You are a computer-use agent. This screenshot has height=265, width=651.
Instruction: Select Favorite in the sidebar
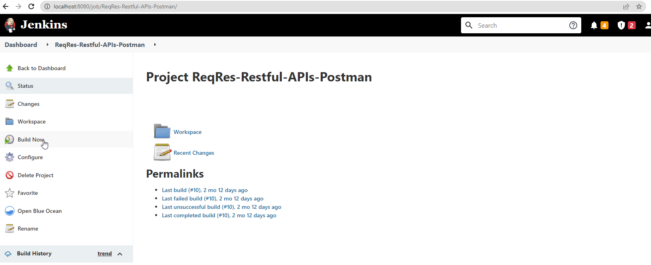pos(66,193)
